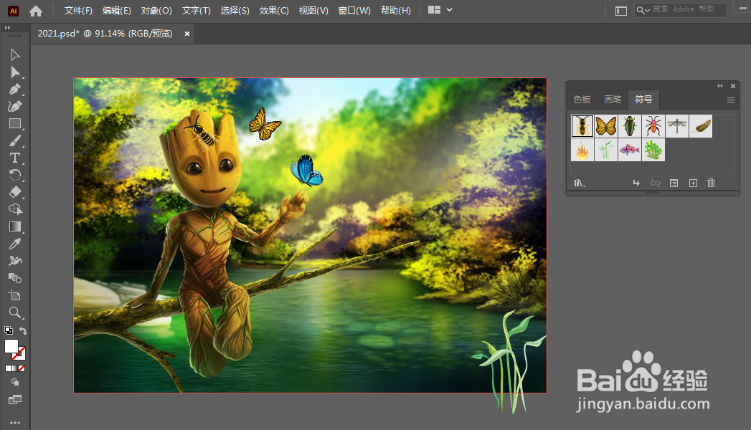Select the Pen tool
Screen dimensions: 751x430
point(15,90)
